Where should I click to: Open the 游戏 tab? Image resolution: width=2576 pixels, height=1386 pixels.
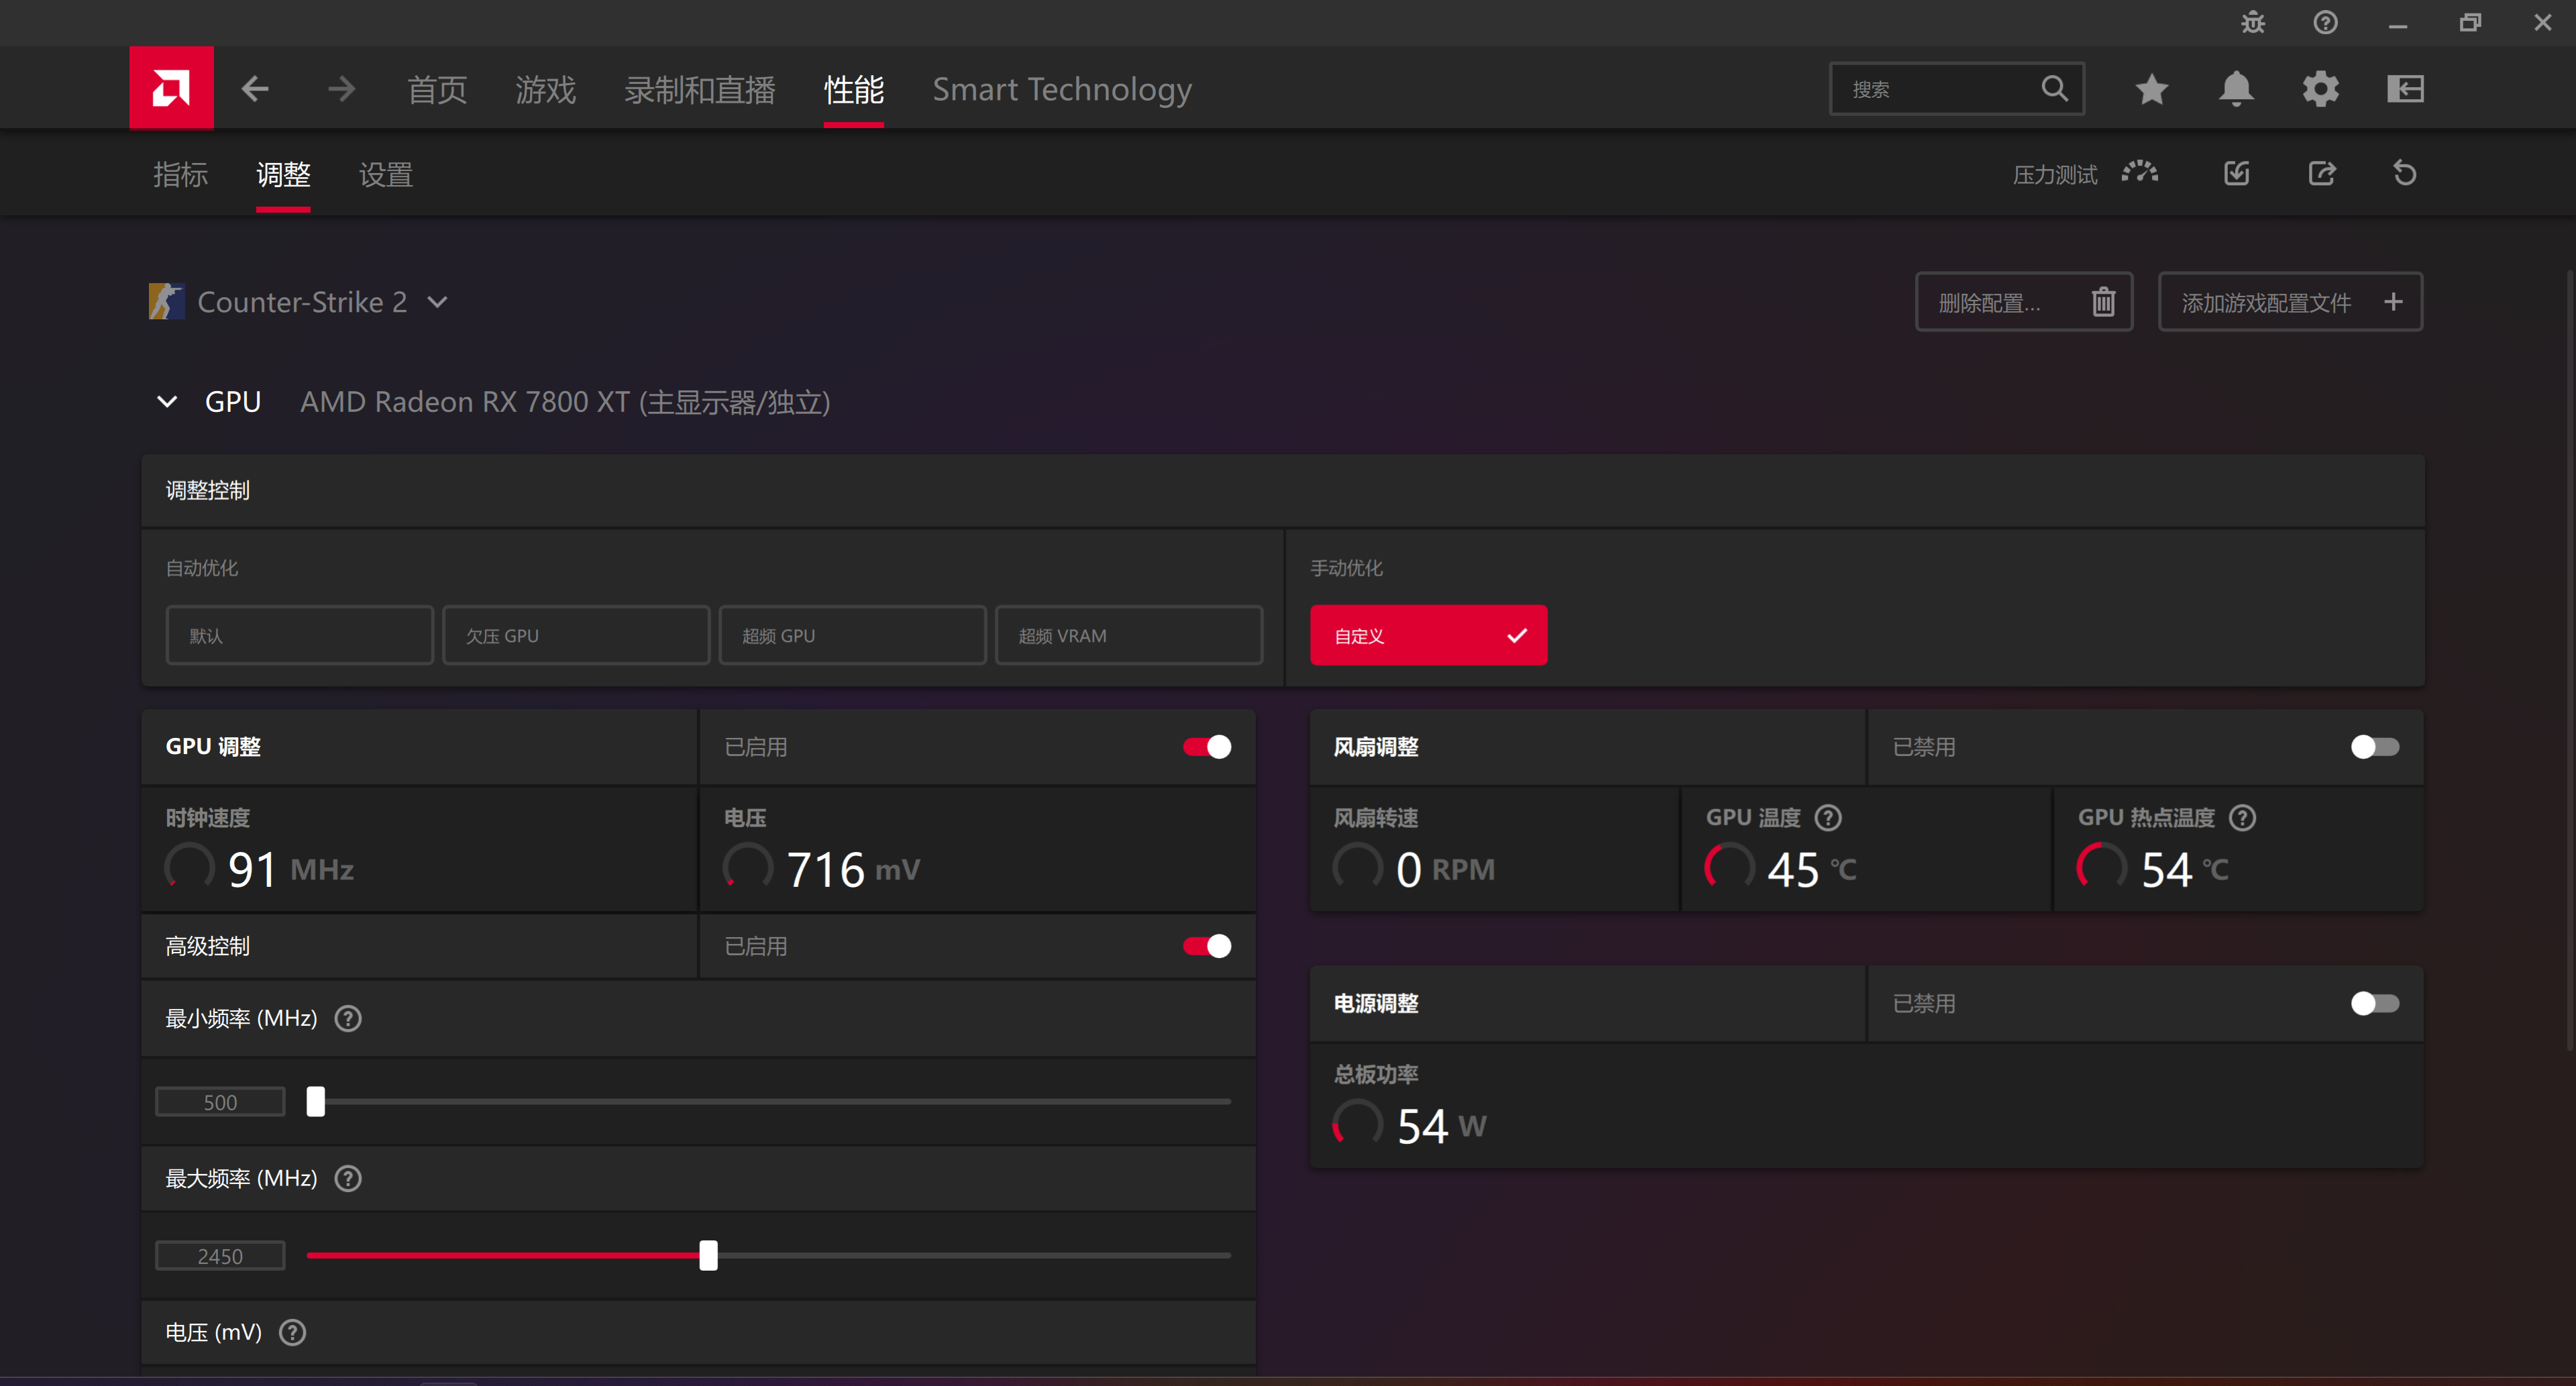[x=545, y=89]
